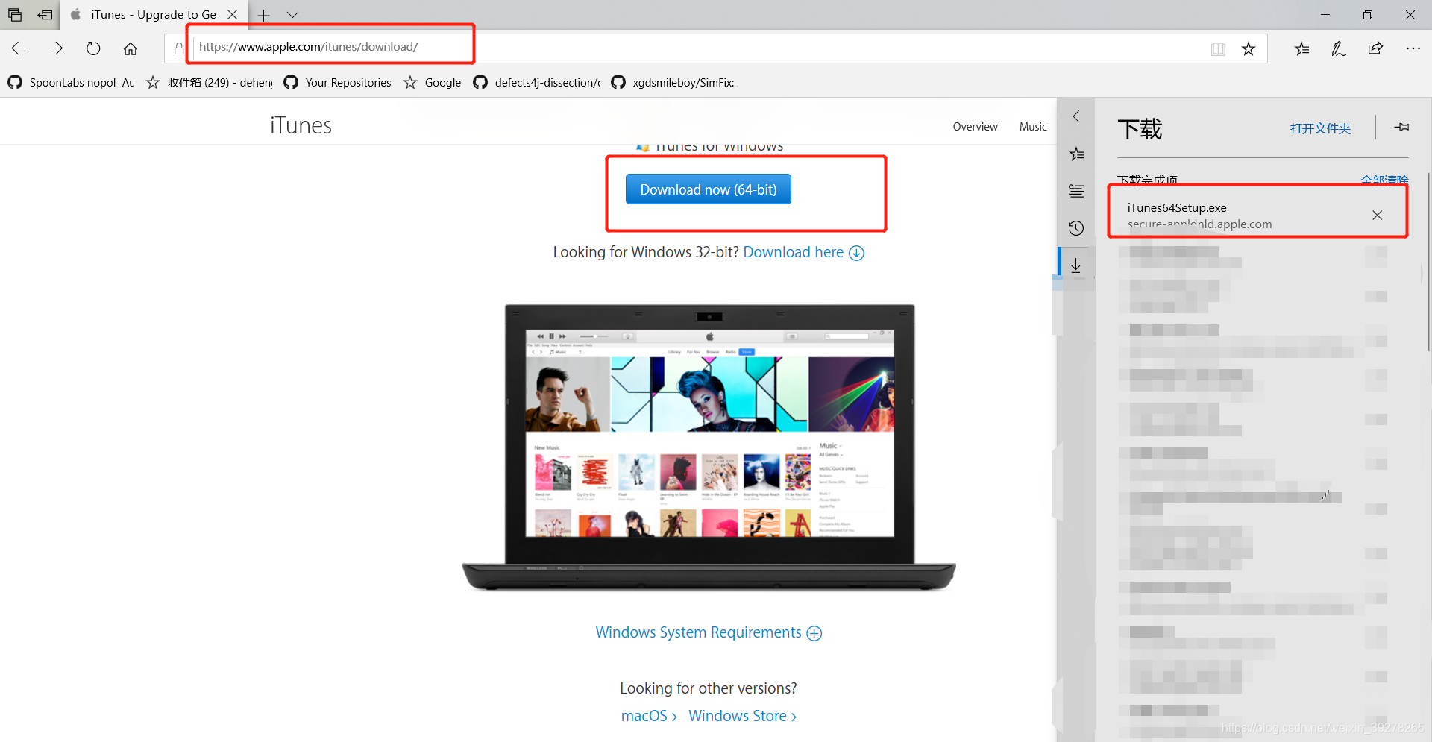This screenshot has width=1432, height=742.
Task: Switch to Favorites in hub sidebar
Action: [1076, 154]
